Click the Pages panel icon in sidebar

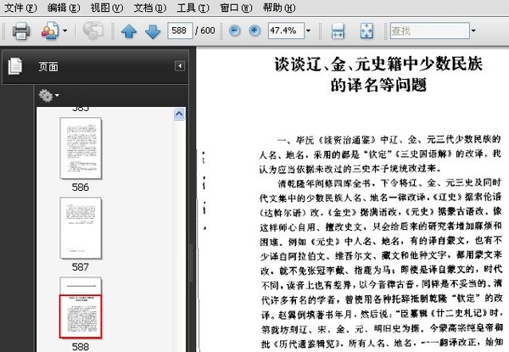pyautogui.click(x=14, y=66)
